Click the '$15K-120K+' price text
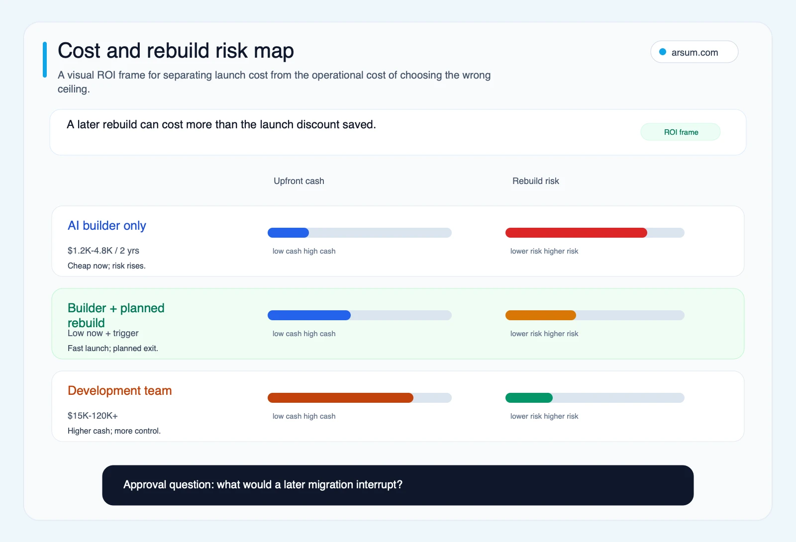796x542 pixels. point(93,416)
